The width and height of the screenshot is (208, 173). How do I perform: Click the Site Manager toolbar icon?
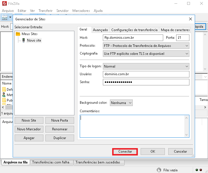pos(5,17)
